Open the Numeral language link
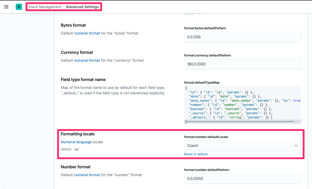The width and height of the screenshot is (312, 189). [76, 142]
